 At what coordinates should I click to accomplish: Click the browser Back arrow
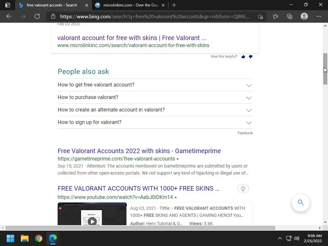pyautogui.click(x=9, y=16)
